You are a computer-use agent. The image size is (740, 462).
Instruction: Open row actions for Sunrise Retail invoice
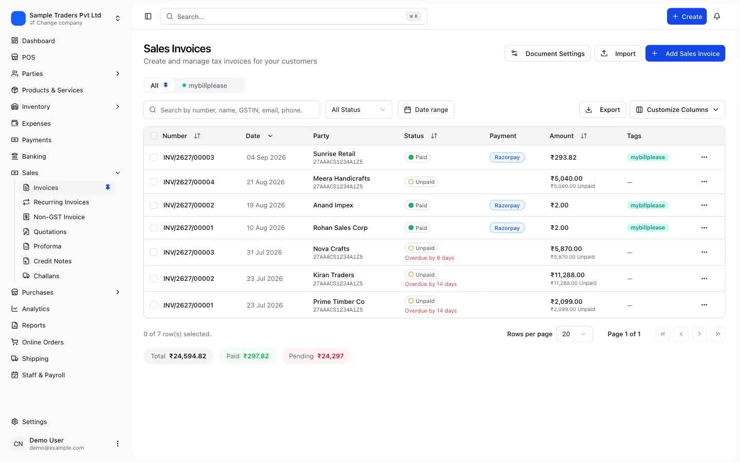pos(704,157)
